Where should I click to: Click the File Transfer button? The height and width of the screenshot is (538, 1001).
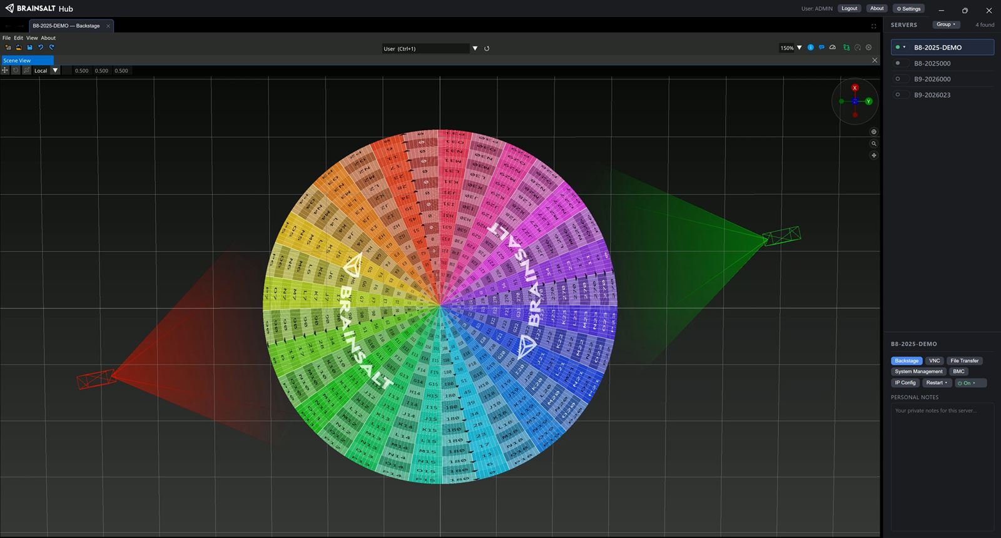point(964,361)
